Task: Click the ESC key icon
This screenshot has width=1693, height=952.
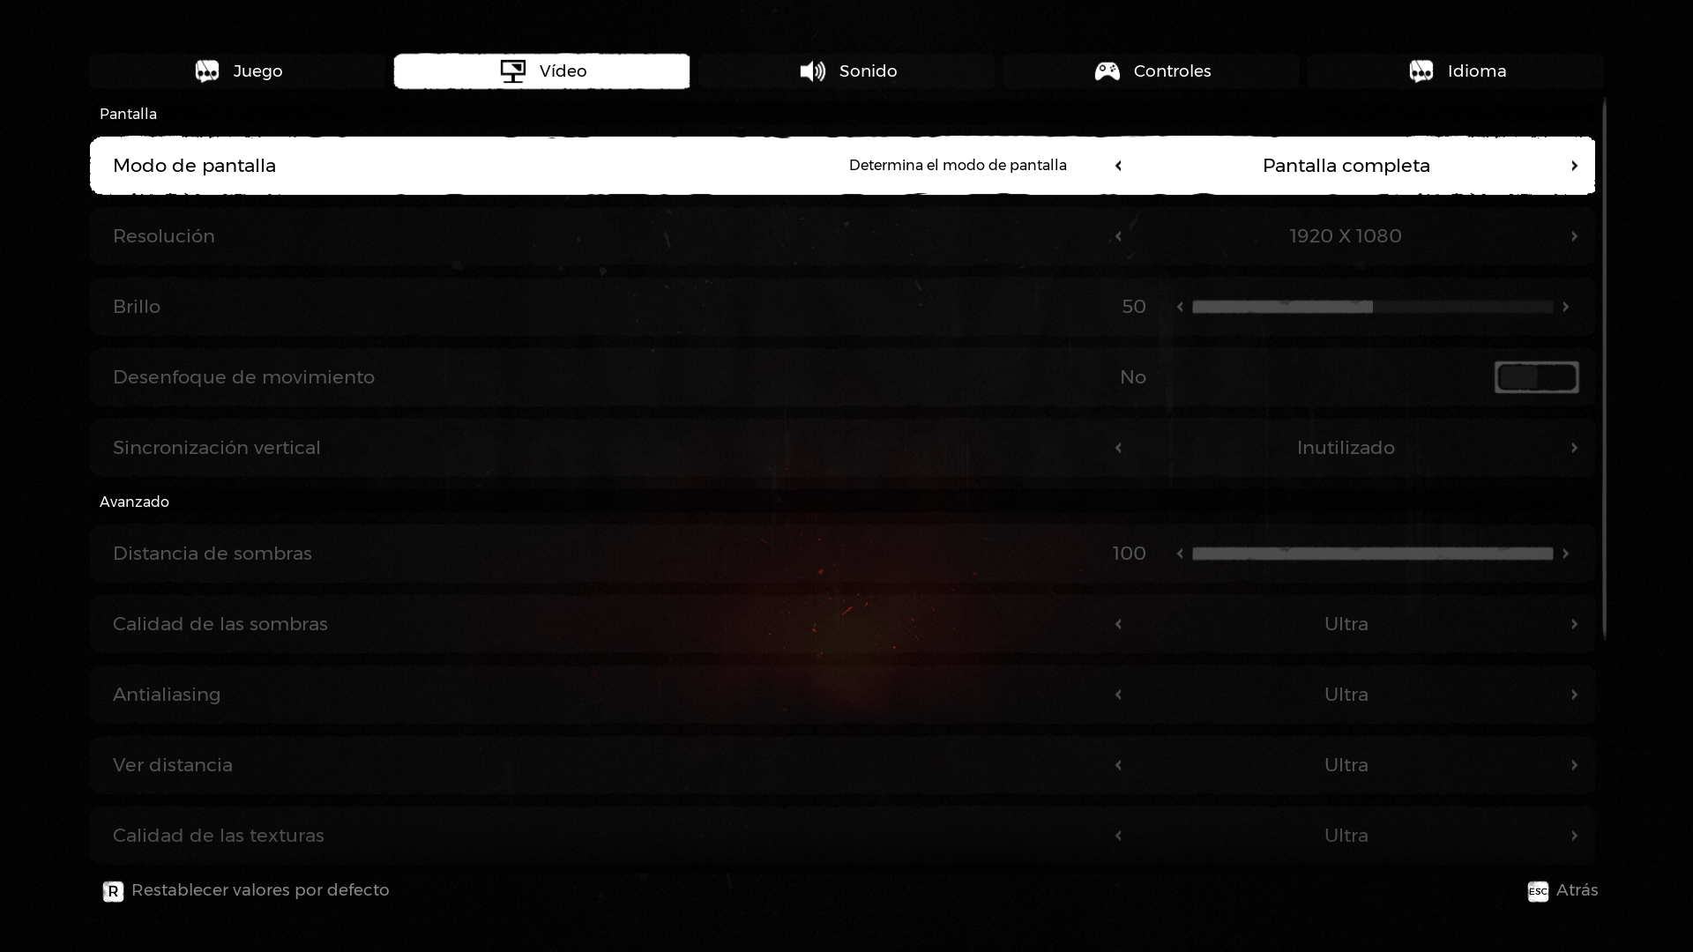Action: coord(1537,891)
